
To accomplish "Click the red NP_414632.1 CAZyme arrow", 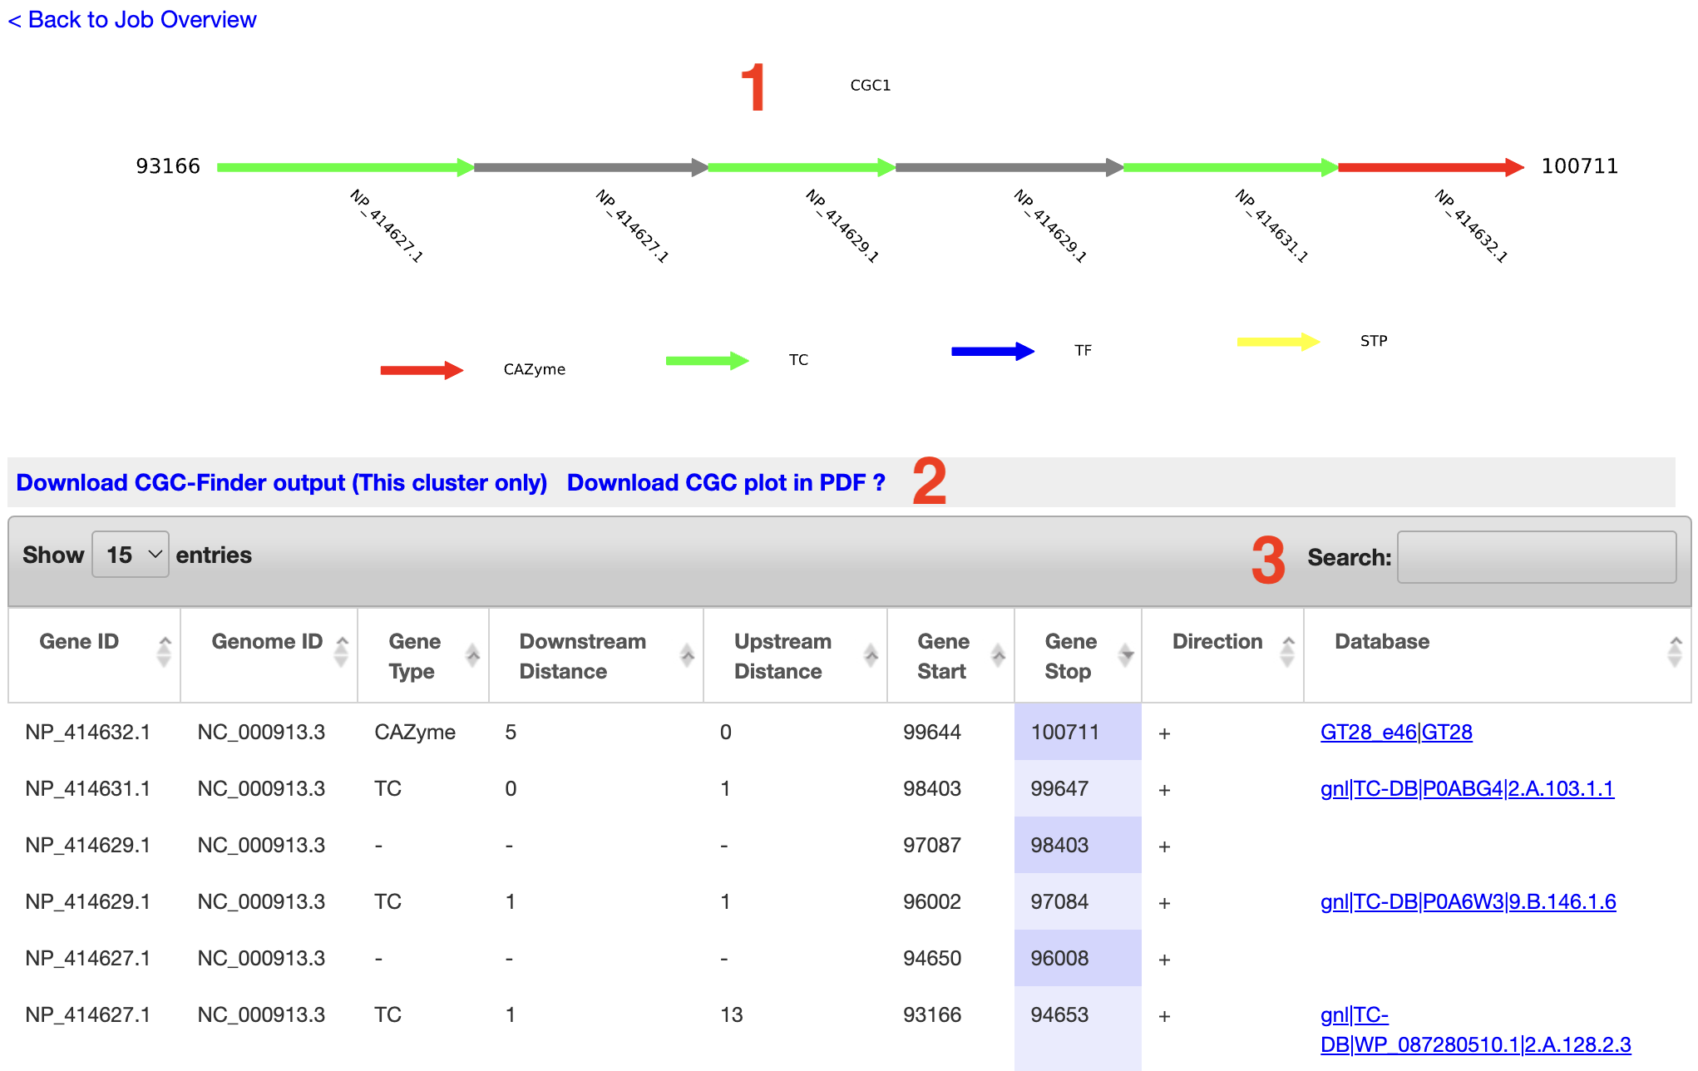I will 1430,167.
